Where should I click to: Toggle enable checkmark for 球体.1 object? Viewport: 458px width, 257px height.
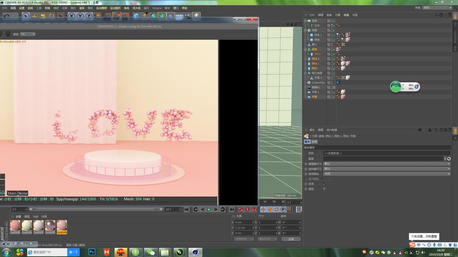(x=334, y=35)
